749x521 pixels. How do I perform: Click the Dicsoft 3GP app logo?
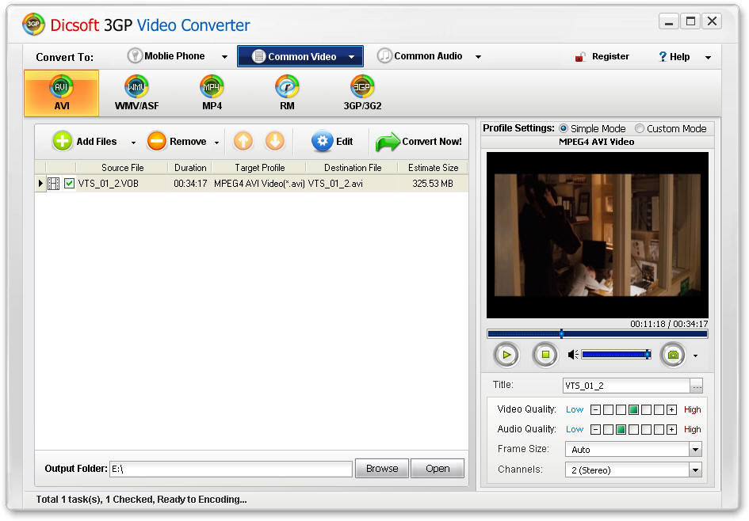[x=33, y=24]
